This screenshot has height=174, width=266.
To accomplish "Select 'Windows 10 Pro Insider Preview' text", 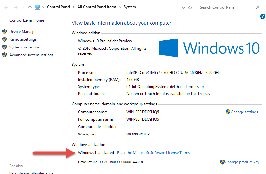I will (105, 41).
